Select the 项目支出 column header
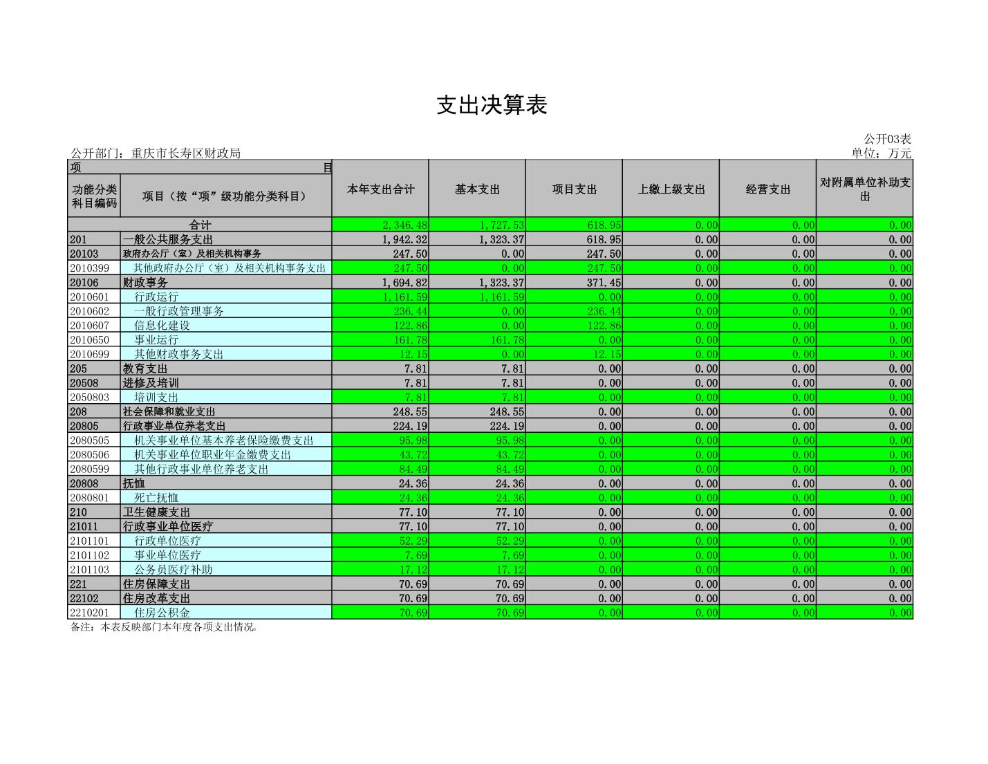 click(x=574, y=189)
